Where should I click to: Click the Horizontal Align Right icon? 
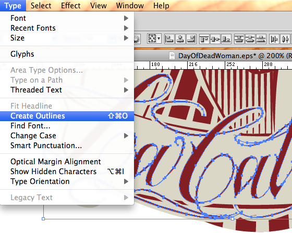pos(191,39)
